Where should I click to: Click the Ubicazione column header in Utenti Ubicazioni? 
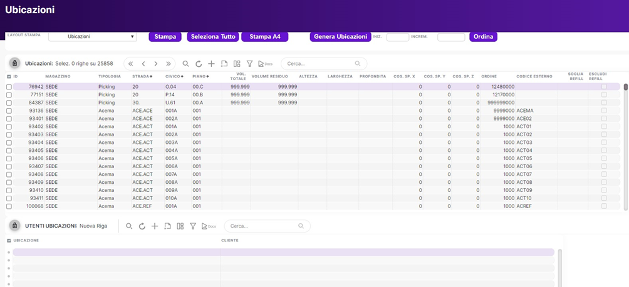26,241
